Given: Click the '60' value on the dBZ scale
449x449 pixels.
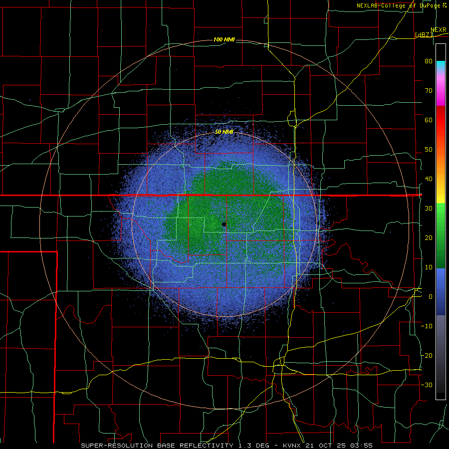Looking at the screenshot, I should [x=429, y=120].
